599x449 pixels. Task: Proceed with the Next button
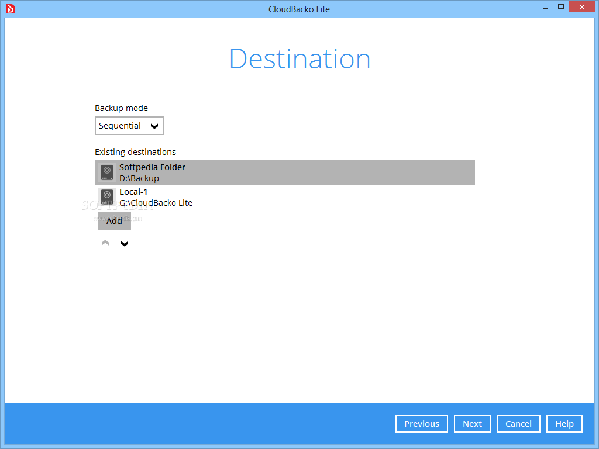tap(472, 424)
